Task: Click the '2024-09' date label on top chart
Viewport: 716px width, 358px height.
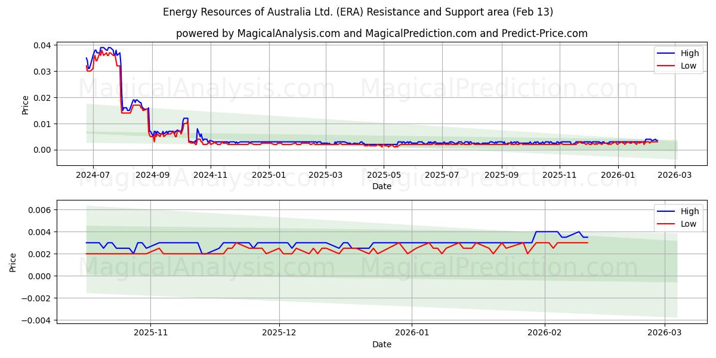Action: pyautogui.click(x=152, y=176)
